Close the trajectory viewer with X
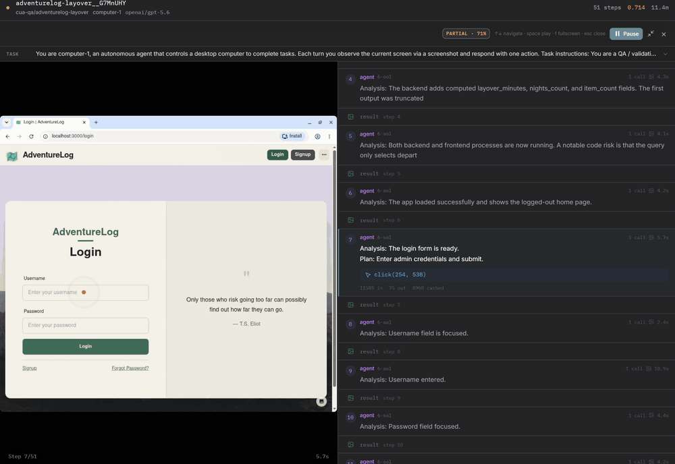The image size is (675, 464). (x=664, y=34)
